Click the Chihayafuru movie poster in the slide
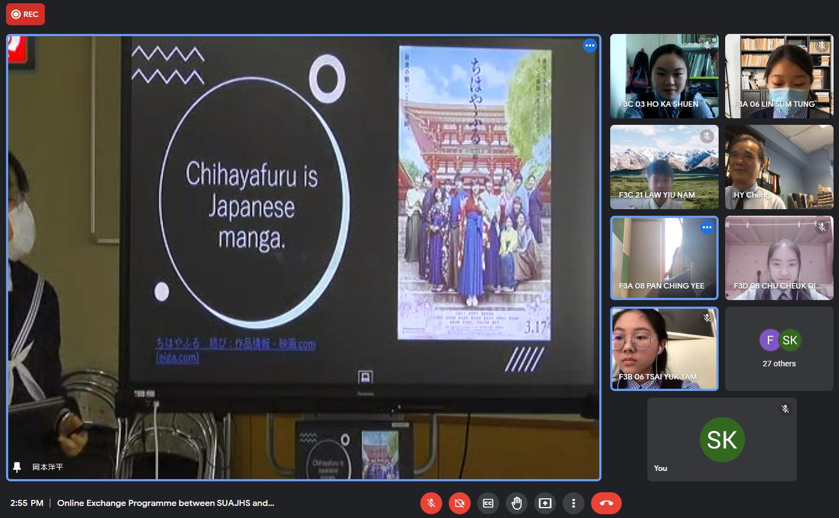The height and width of the screenshot is (518, 839). click(475, 193)
